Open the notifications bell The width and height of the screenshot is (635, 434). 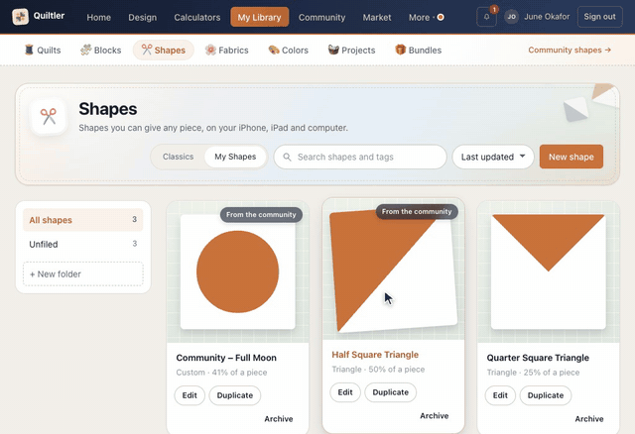click(x=486, y=17)
